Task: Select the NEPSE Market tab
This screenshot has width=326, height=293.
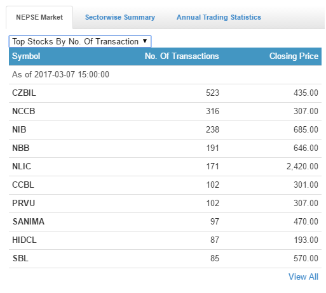Action: point(39,17)
